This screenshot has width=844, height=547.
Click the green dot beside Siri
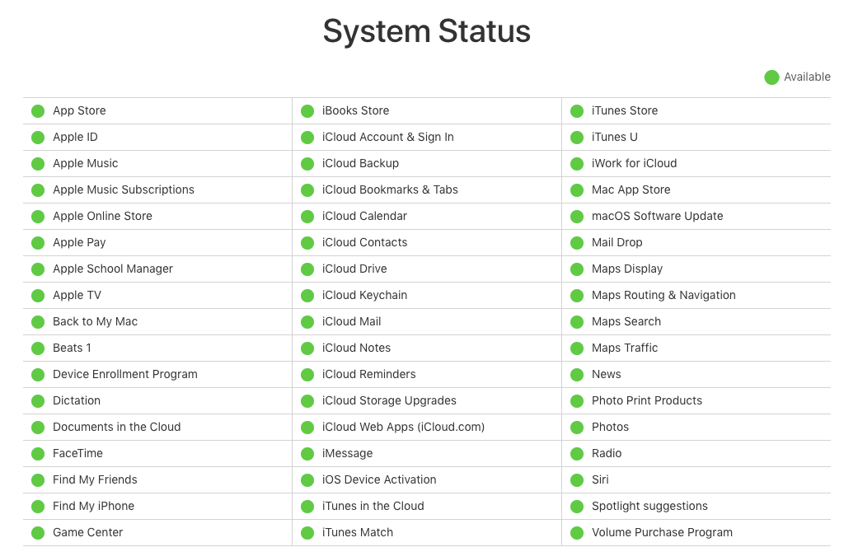577,480
